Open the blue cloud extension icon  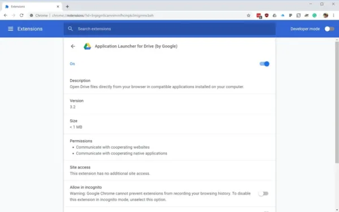click(x=282, y=15)
